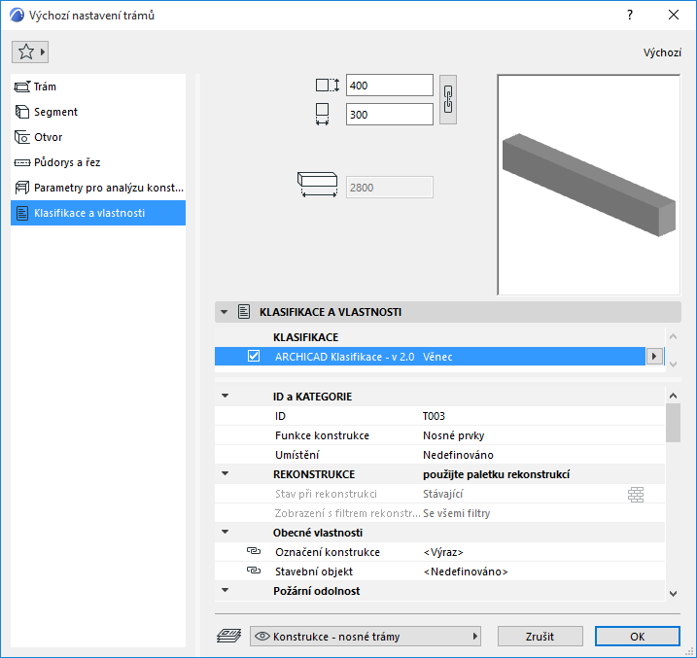Click the Klasifikace a vlastnosti sidebar icon

[x=22, y=213]
